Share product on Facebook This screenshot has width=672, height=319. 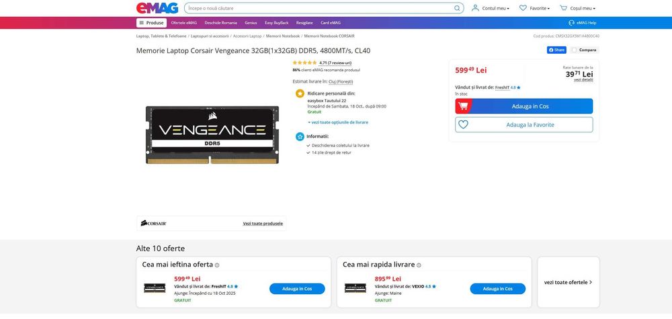pyautogui.click(x=556, y=50)
